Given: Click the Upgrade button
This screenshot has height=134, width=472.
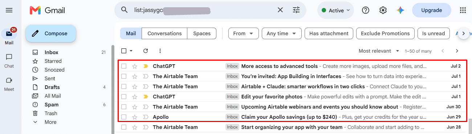Looking at the screenshot, I should 431,10.
